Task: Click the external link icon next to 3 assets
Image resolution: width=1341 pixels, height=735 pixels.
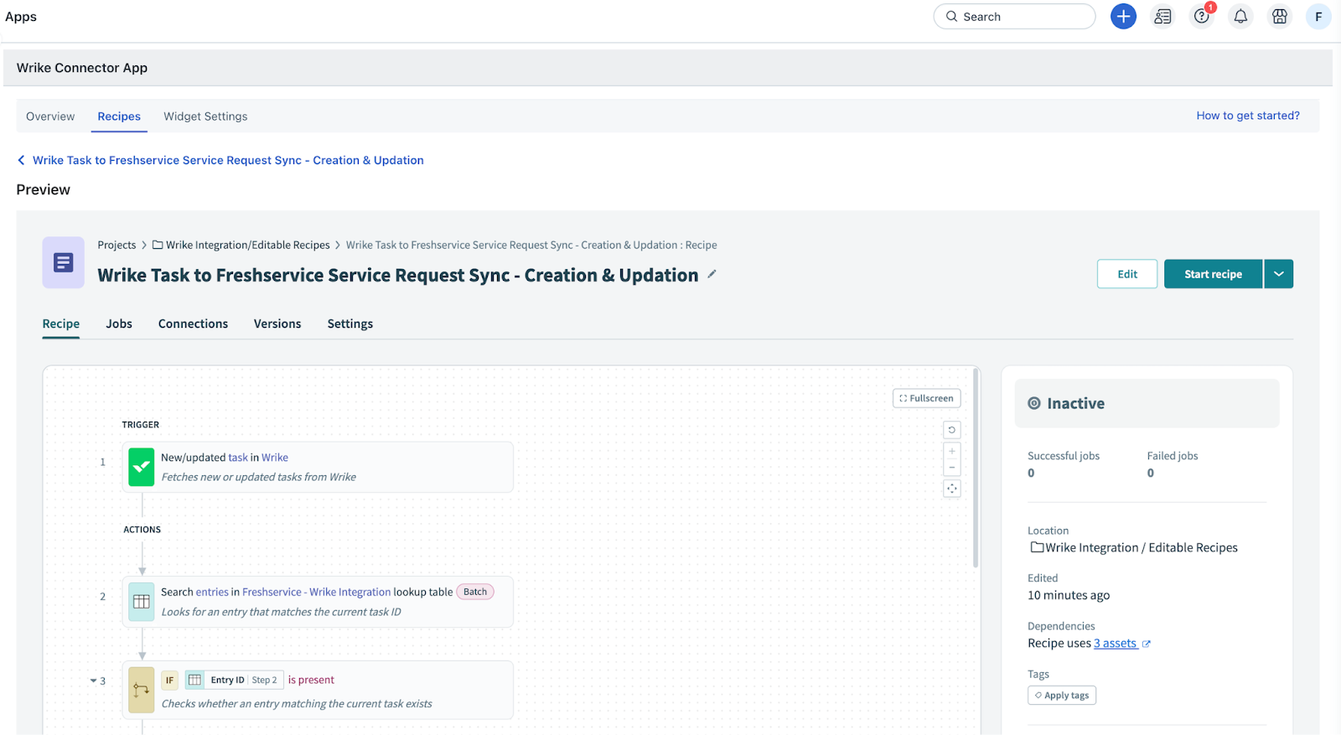Action: [1147, 644]
